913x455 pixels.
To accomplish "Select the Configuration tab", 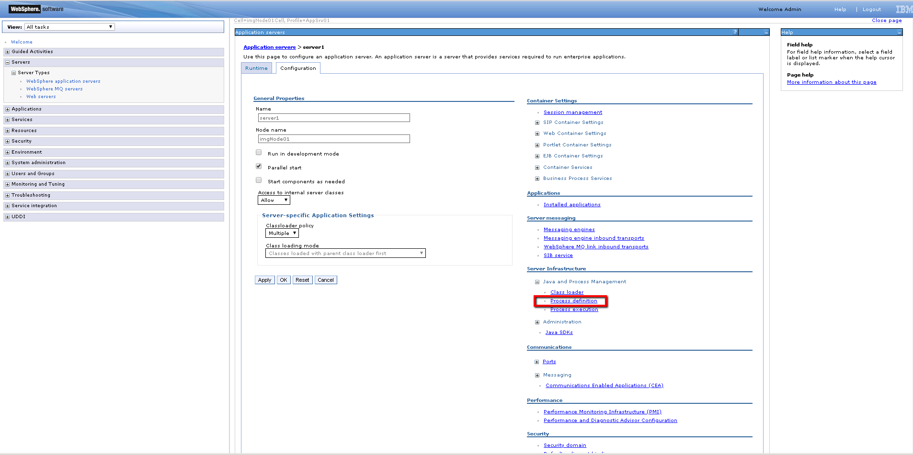I will [298, 68].
